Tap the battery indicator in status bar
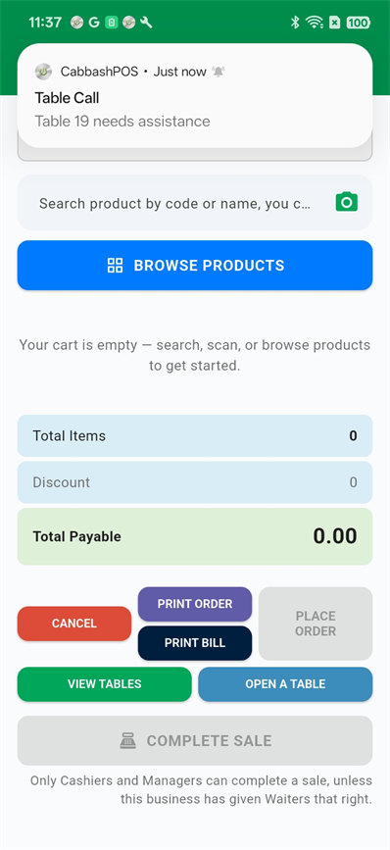 (x=358, y=23)
